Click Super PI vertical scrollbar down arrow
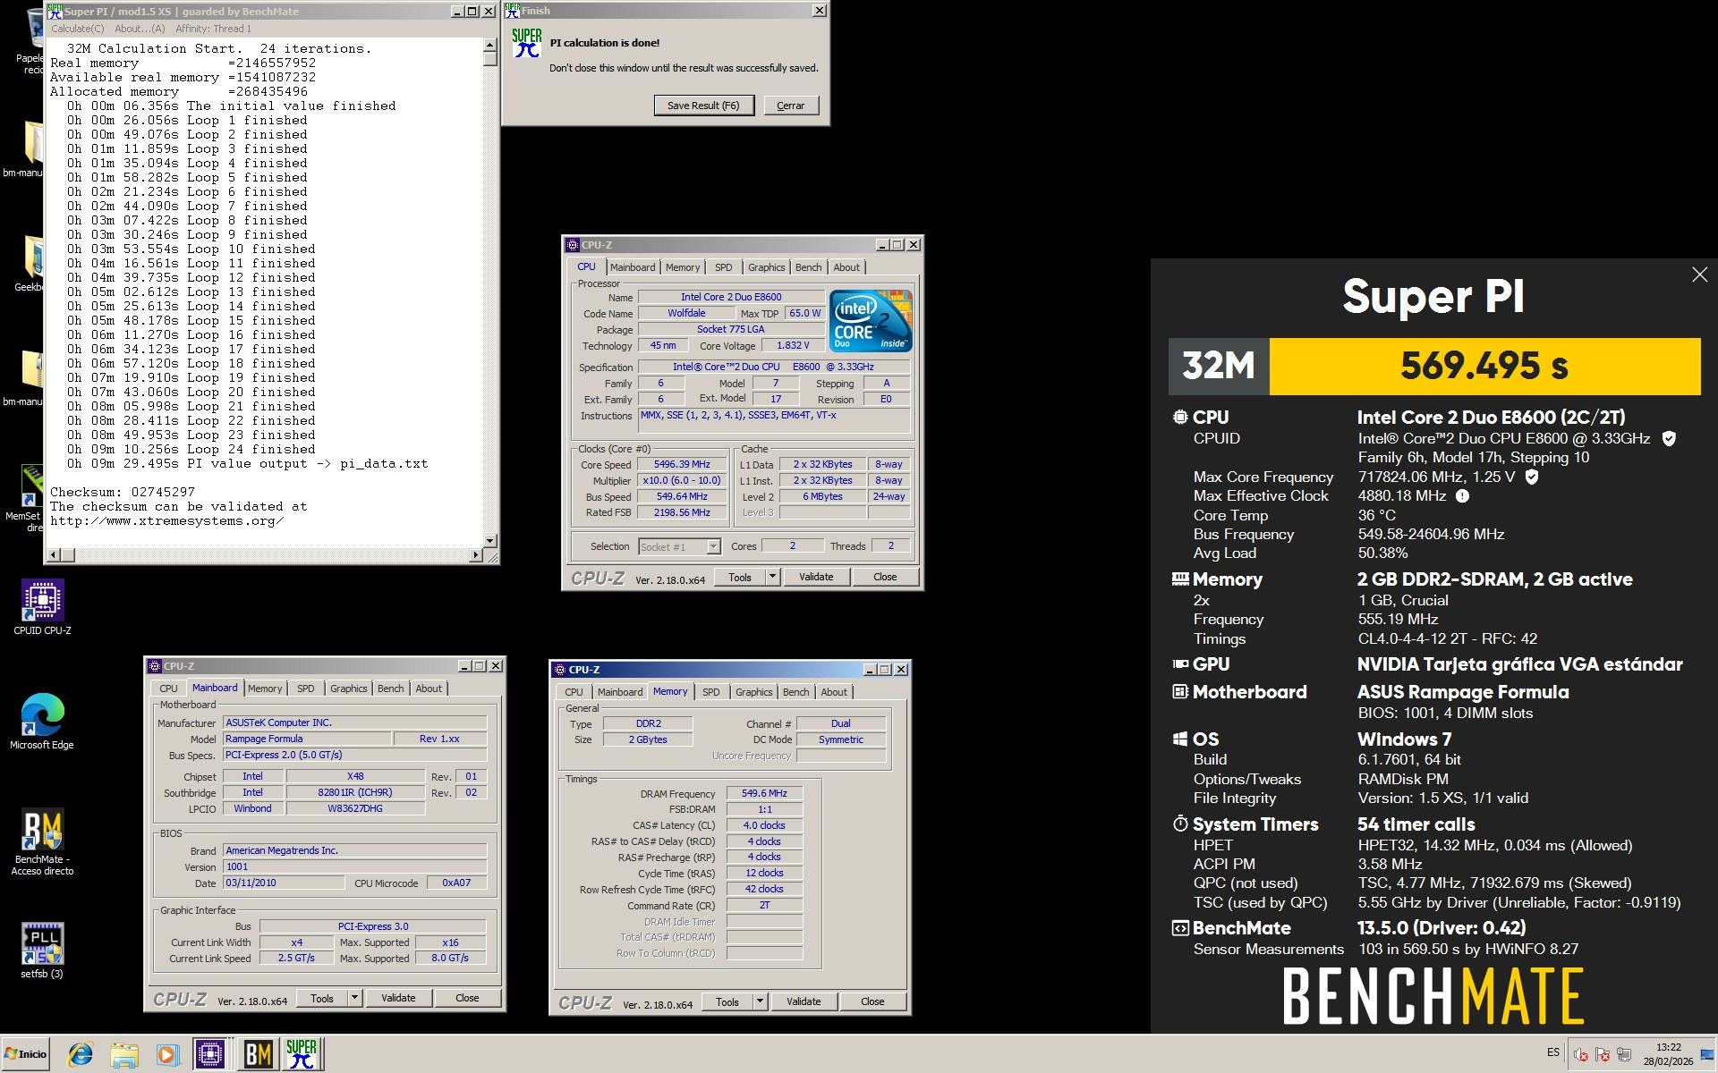1718x1073 pixels. [x=489, y=540]
